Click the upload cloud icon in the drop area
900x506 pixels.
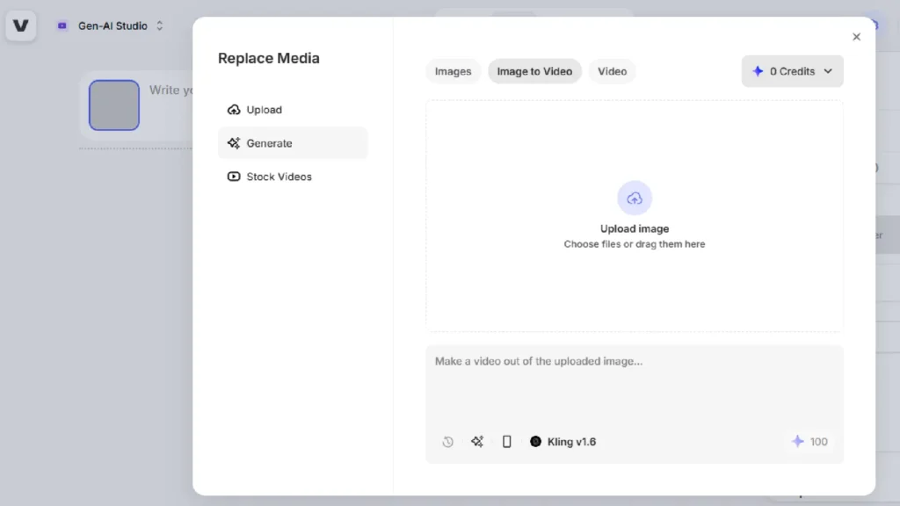click(635, 197)
